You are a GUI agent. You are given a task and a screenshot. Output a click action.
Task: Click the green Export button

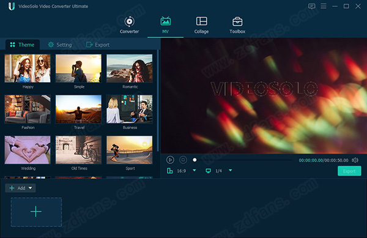(x=349, y=171)
